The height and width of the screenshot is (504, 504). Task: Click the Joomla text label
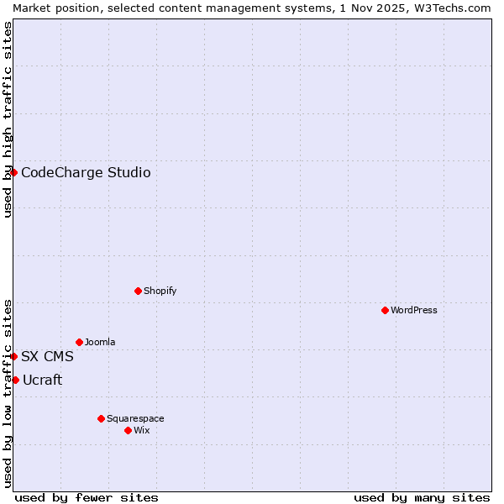coord(100,342)
